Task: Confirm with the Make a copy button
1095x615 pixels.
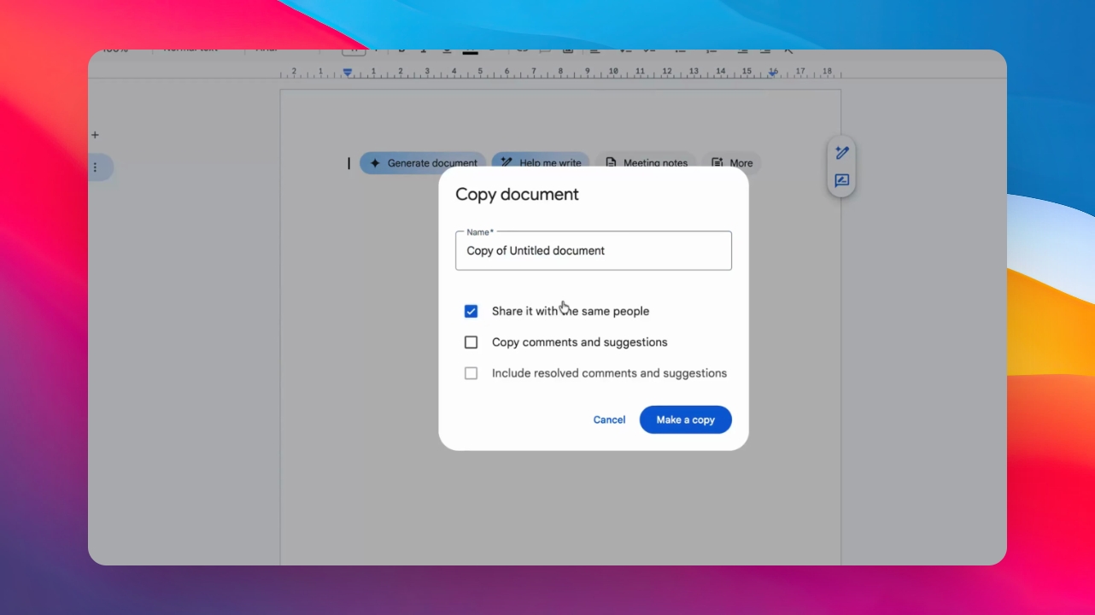Action: (x=685, y=419)
